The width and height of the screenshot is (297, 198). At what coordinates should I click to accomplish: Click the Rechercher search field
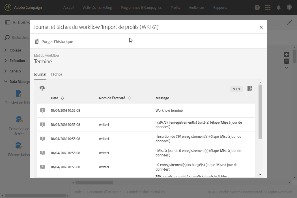click(20, 38)
